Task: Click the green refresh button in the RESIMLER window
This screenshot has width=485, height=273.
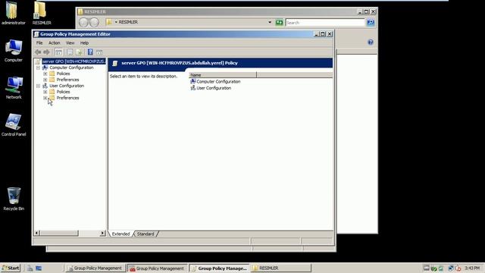Action: click(x=280, y=22)
